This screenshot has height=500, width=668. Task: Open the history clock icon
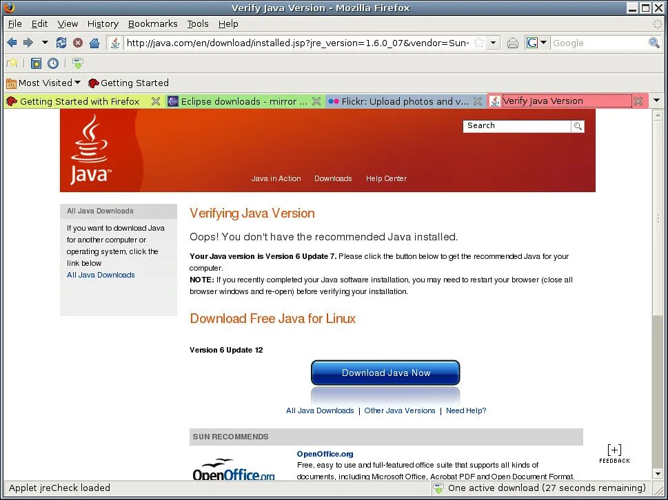tap(53, 63)
